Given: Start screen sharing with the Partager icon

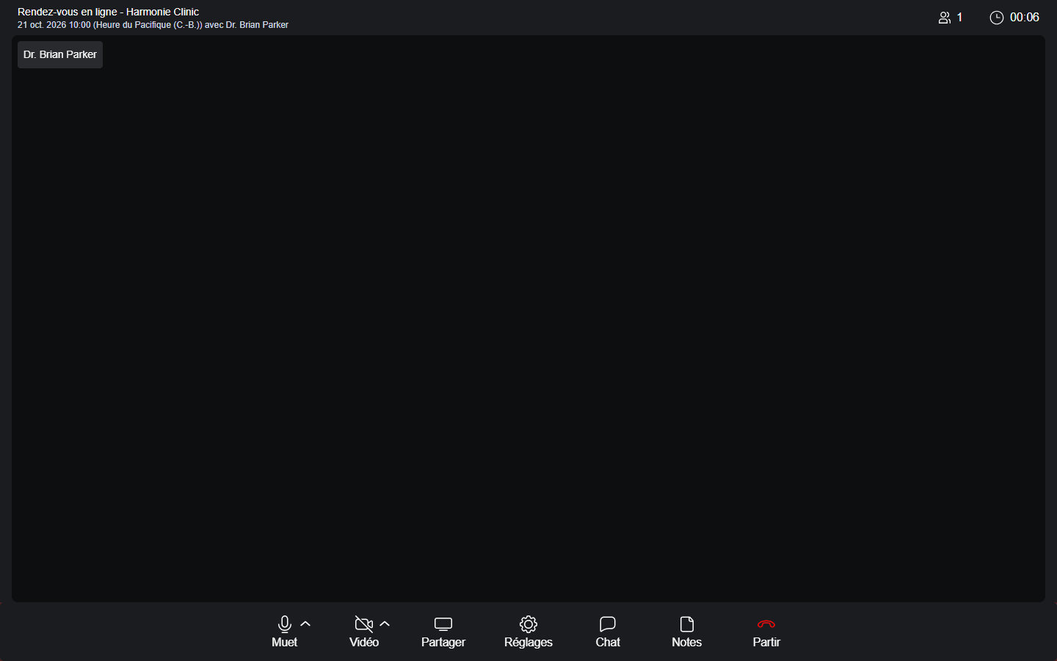Looking at the screenshot, I should click(443, 624).
